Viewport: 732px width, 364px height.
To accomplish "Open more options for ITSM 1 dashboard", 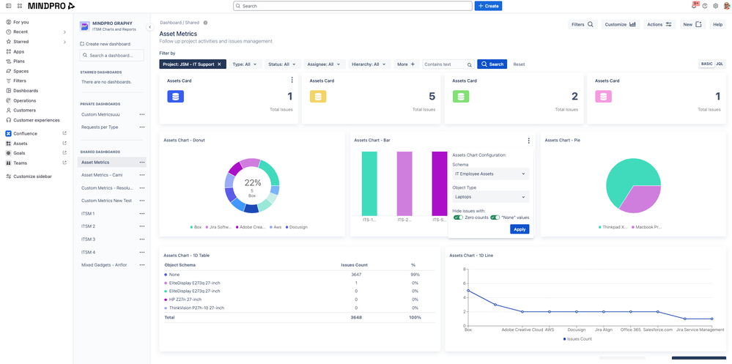I will [x=142, y=213].
